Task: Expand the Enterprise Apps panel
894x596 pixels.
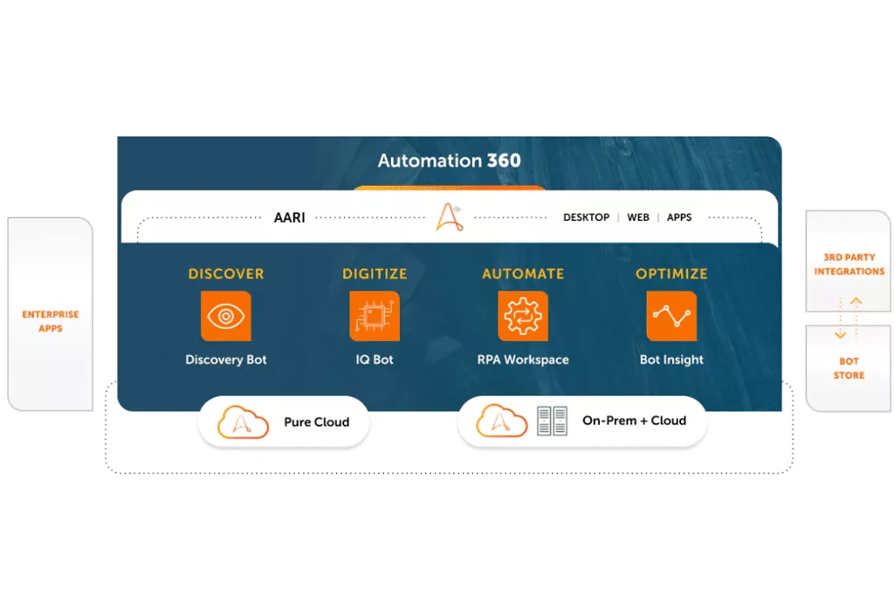Action: click(x=49, y=320)
